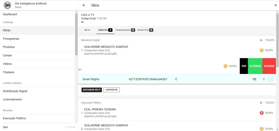Click the yellow badge beside the VER button

[225, 66]
